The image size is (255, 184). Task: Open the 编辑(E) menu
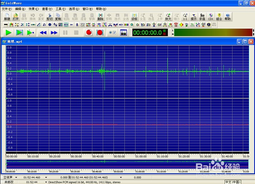click(x=20, y=9)
